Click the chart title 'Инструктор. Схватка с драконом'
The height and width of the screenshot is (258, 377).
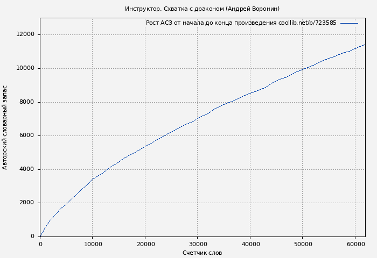[x=202, y=9]
